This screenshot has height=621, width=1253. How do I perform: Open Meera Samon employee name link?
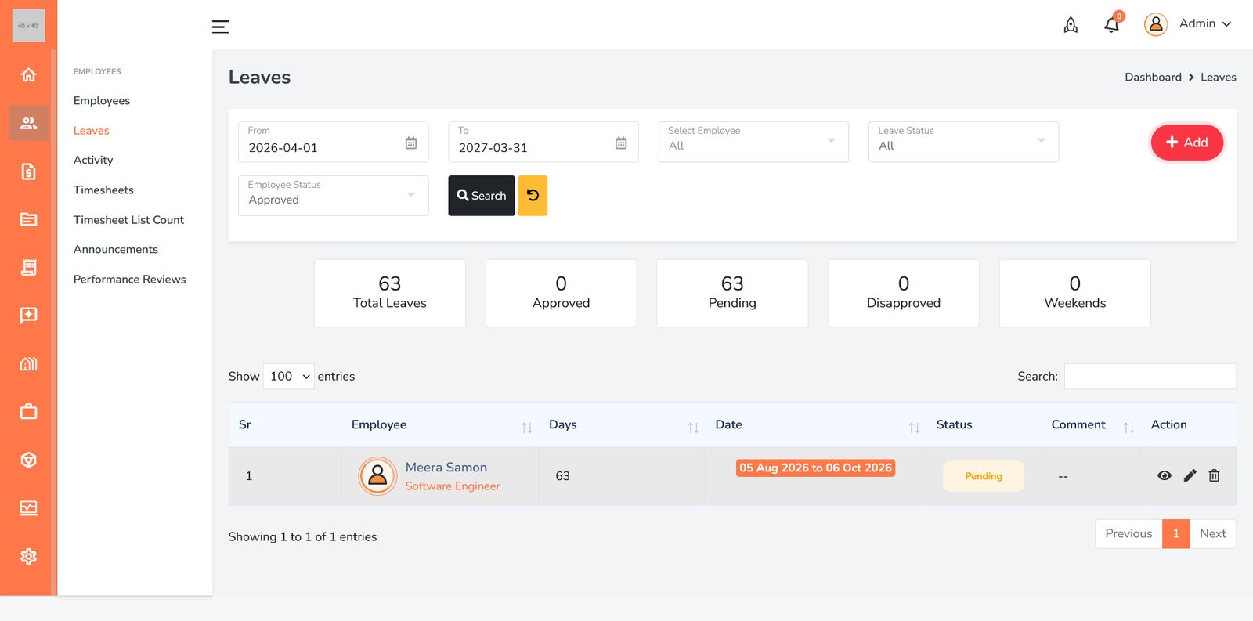coord(446,468)
